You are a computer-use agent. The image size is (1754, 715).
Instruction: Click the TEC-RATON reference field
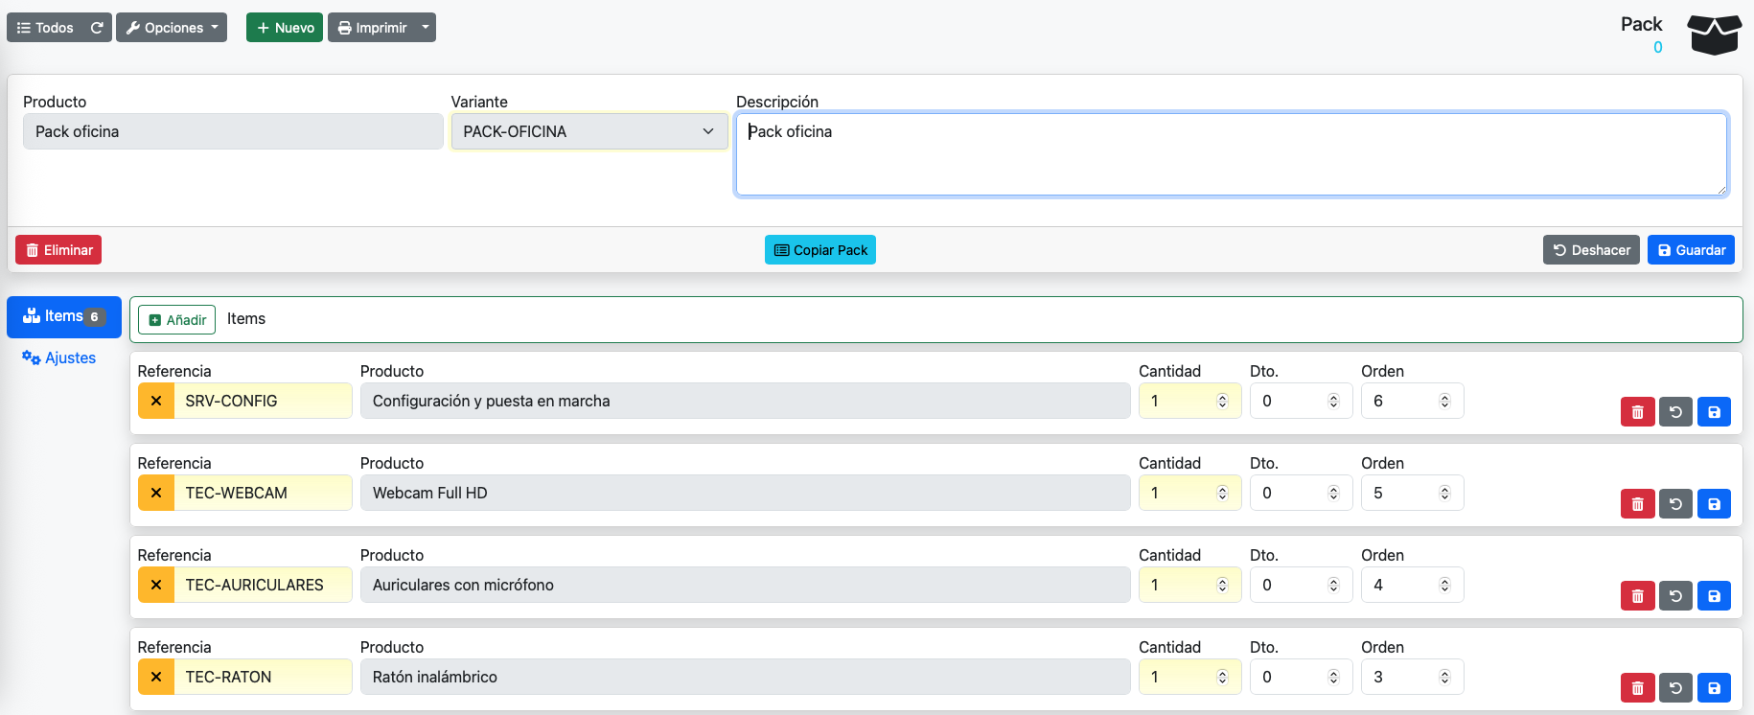263,677
